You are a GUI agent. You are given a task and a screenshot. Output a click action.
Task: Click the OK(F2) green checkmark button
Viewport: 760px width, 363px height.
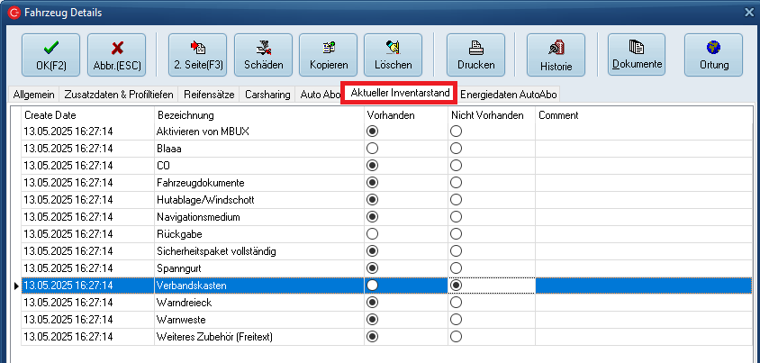(50, 54)
